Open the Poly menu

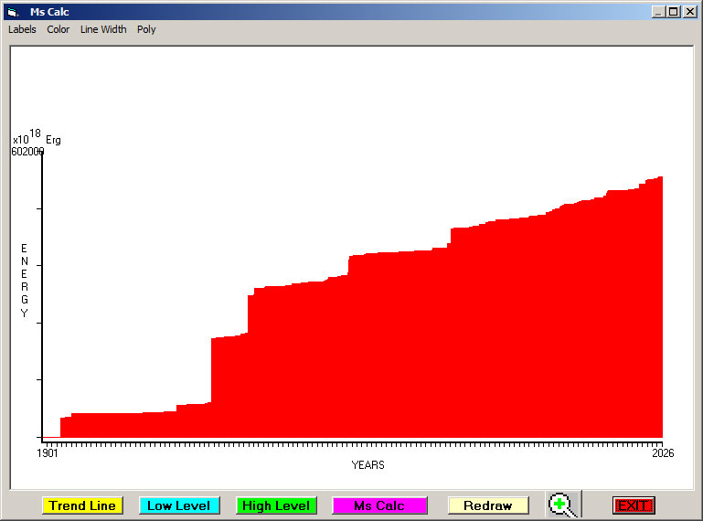pyautogui.click(x=146, y=29)
